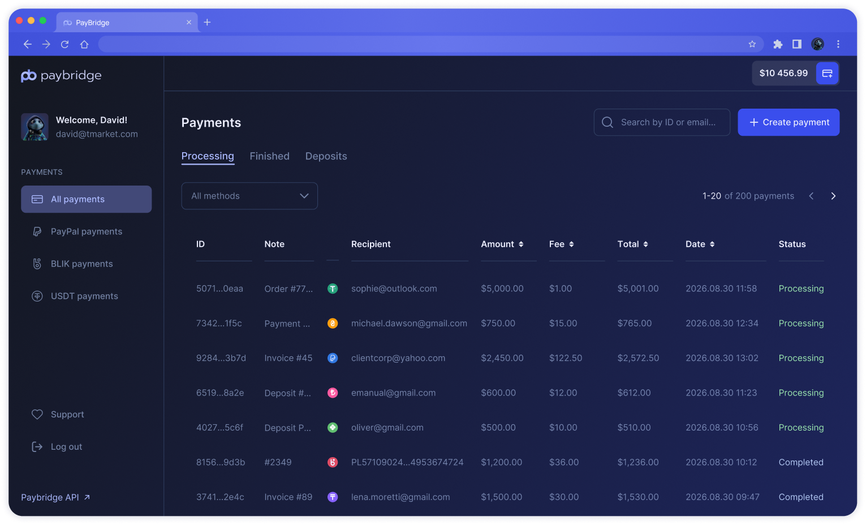Click the payment method icon for PL57109024 recipient
Image resolution: width=866 pixels, height=525 pixels.
point(333,462)
